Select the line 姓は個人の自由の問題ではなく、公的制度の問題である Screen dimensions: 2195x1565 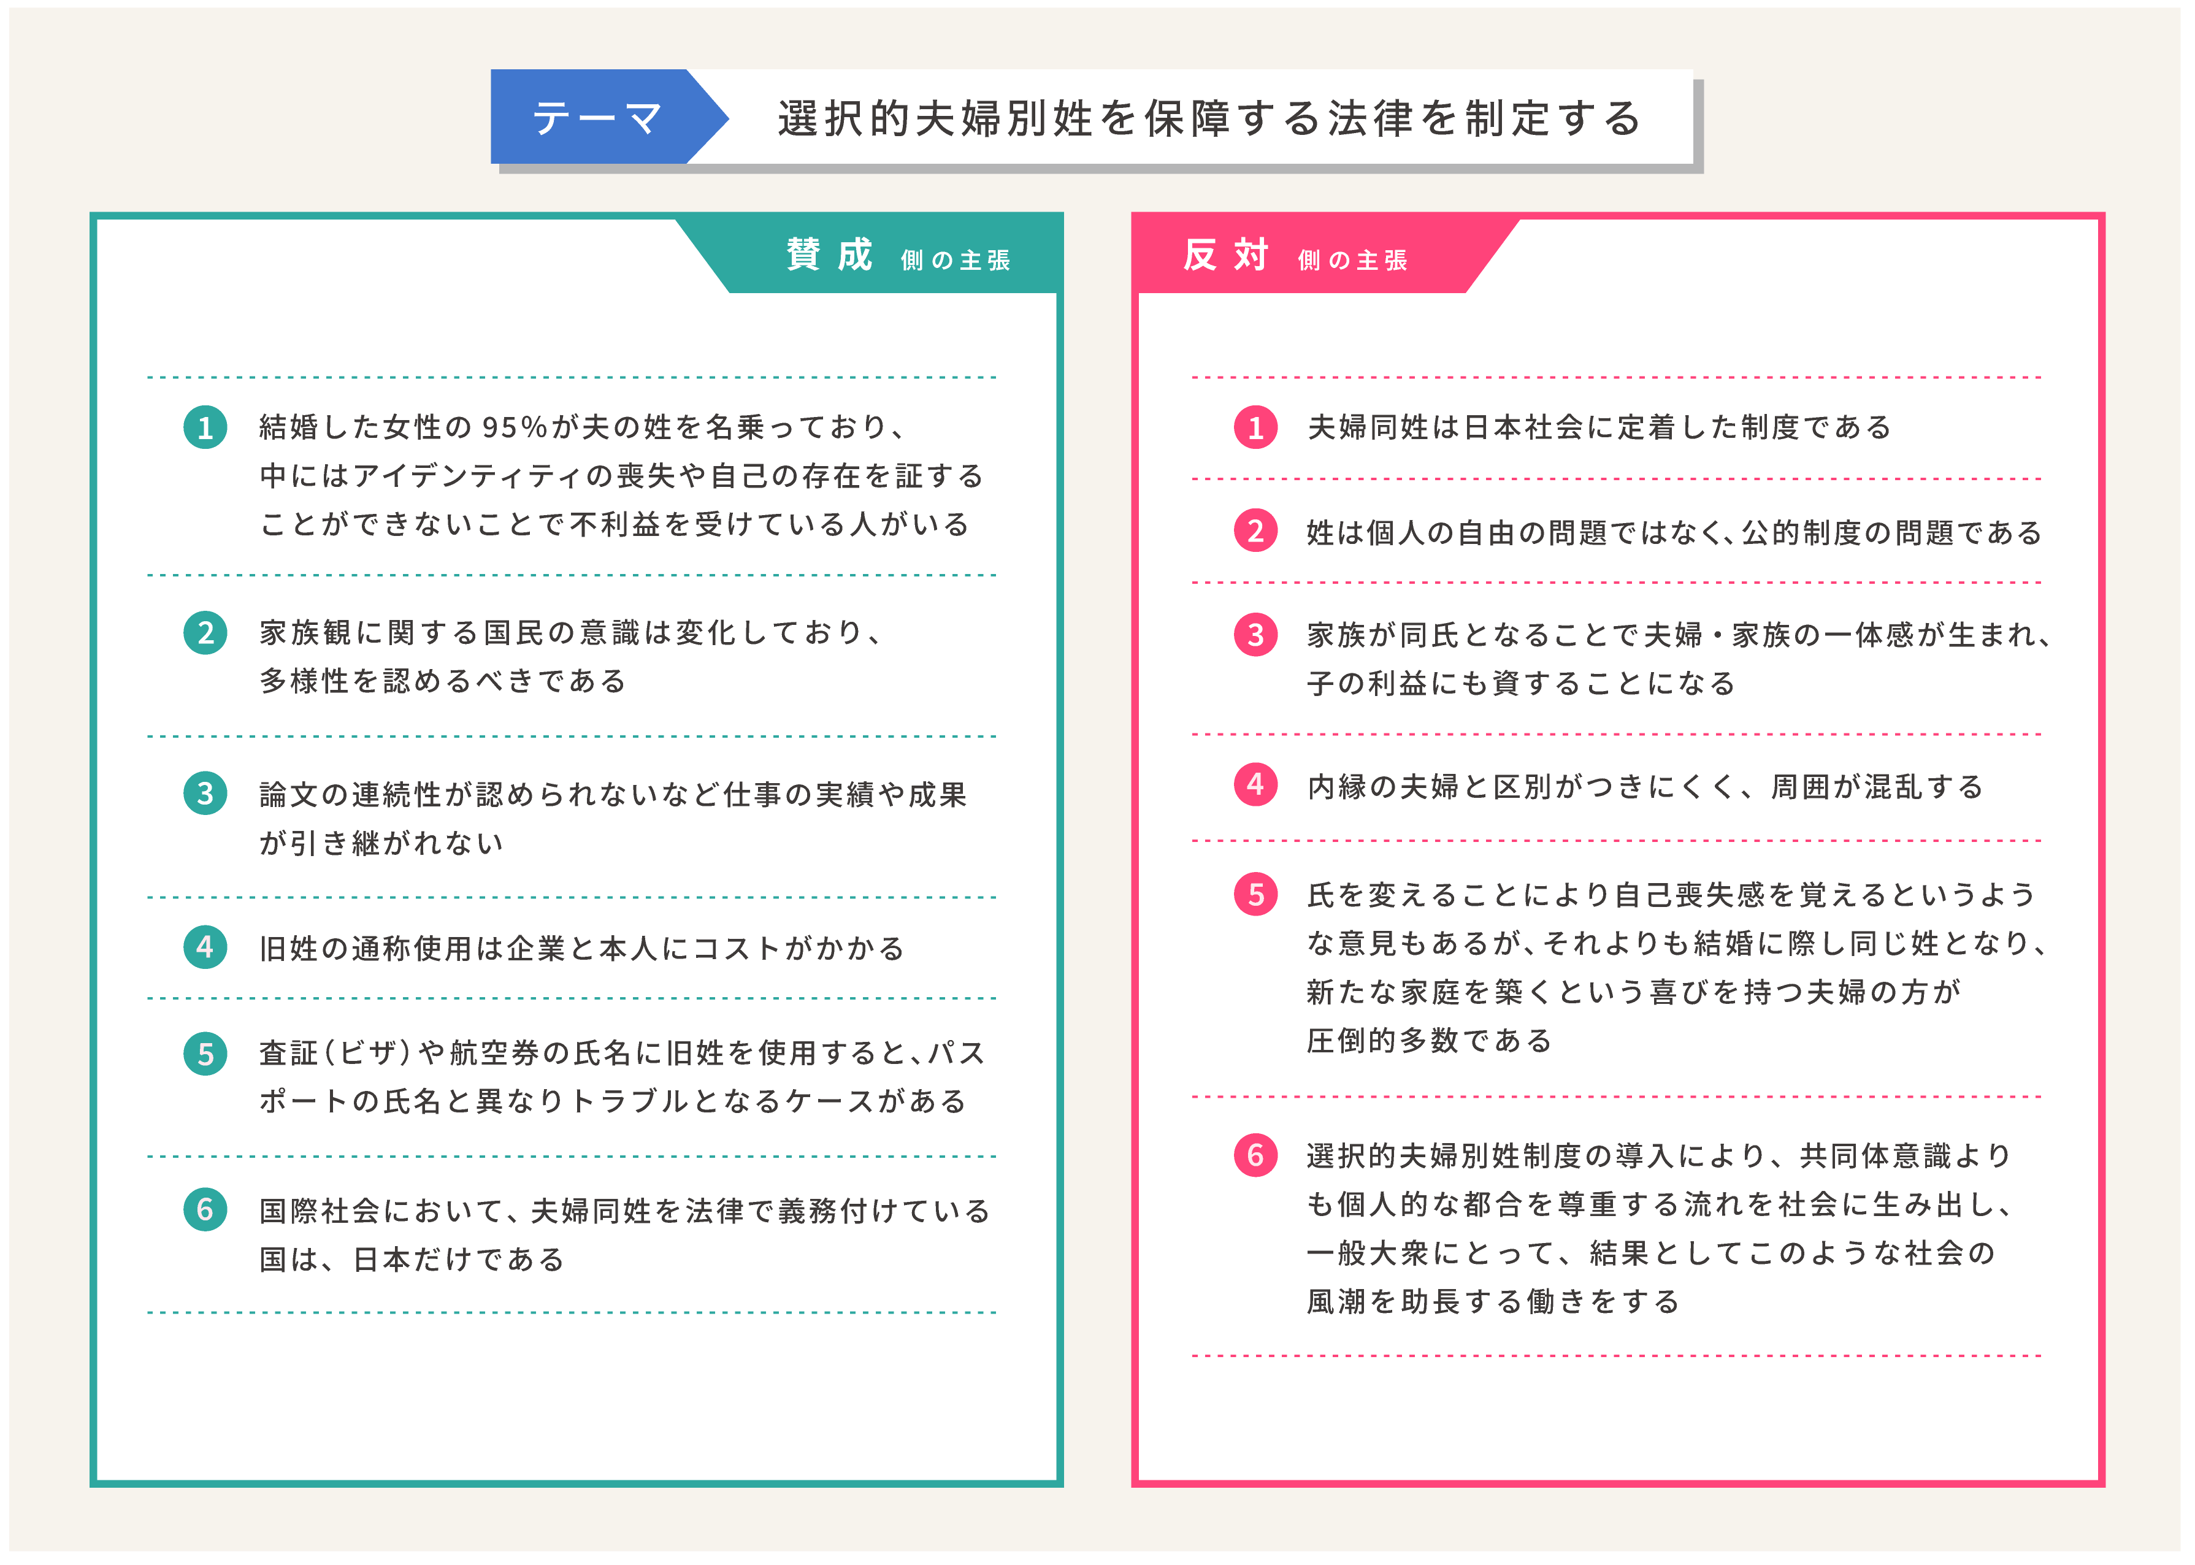pyautogui.click(x=1675, y=533)
